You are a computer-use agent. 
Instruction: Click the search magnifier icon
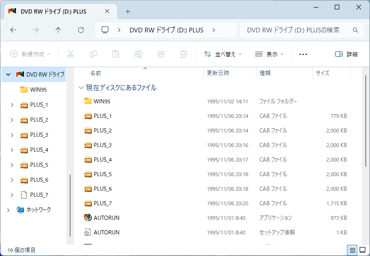point(355,30)
